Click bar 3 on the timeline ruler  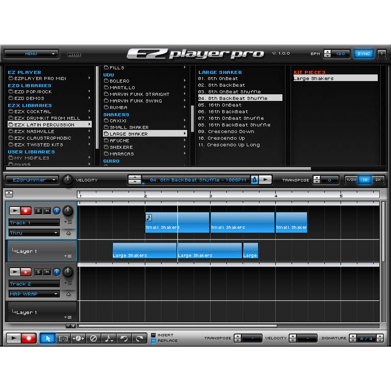click(211, 195)
